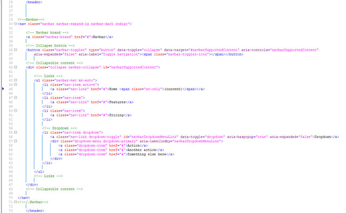The height and width of the screenshot is (213, 346).
Task: Click the Collapsible content comment on line 39
Action: pos(54,63)
